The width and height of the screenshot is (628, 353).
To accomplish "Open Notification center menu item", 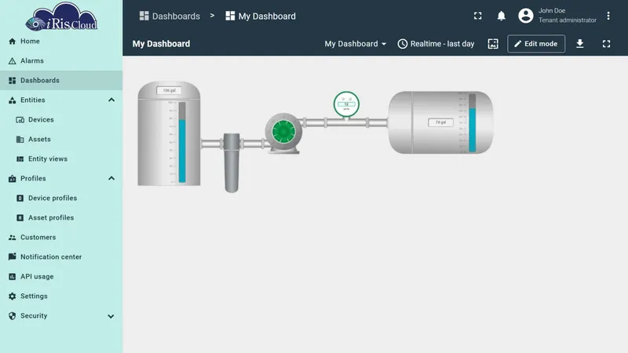I will (x=61, y=257).
